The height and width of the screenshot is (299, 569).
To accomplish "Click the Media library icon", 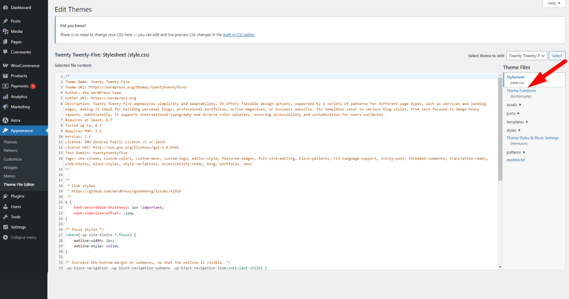I will (5, 31).
